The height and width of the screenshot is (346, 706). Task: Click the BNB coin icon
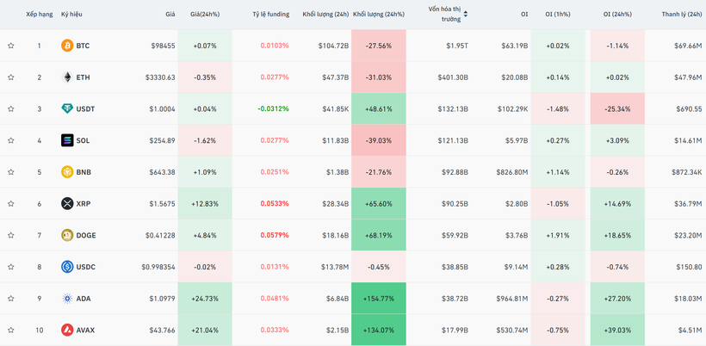(67, 172)
